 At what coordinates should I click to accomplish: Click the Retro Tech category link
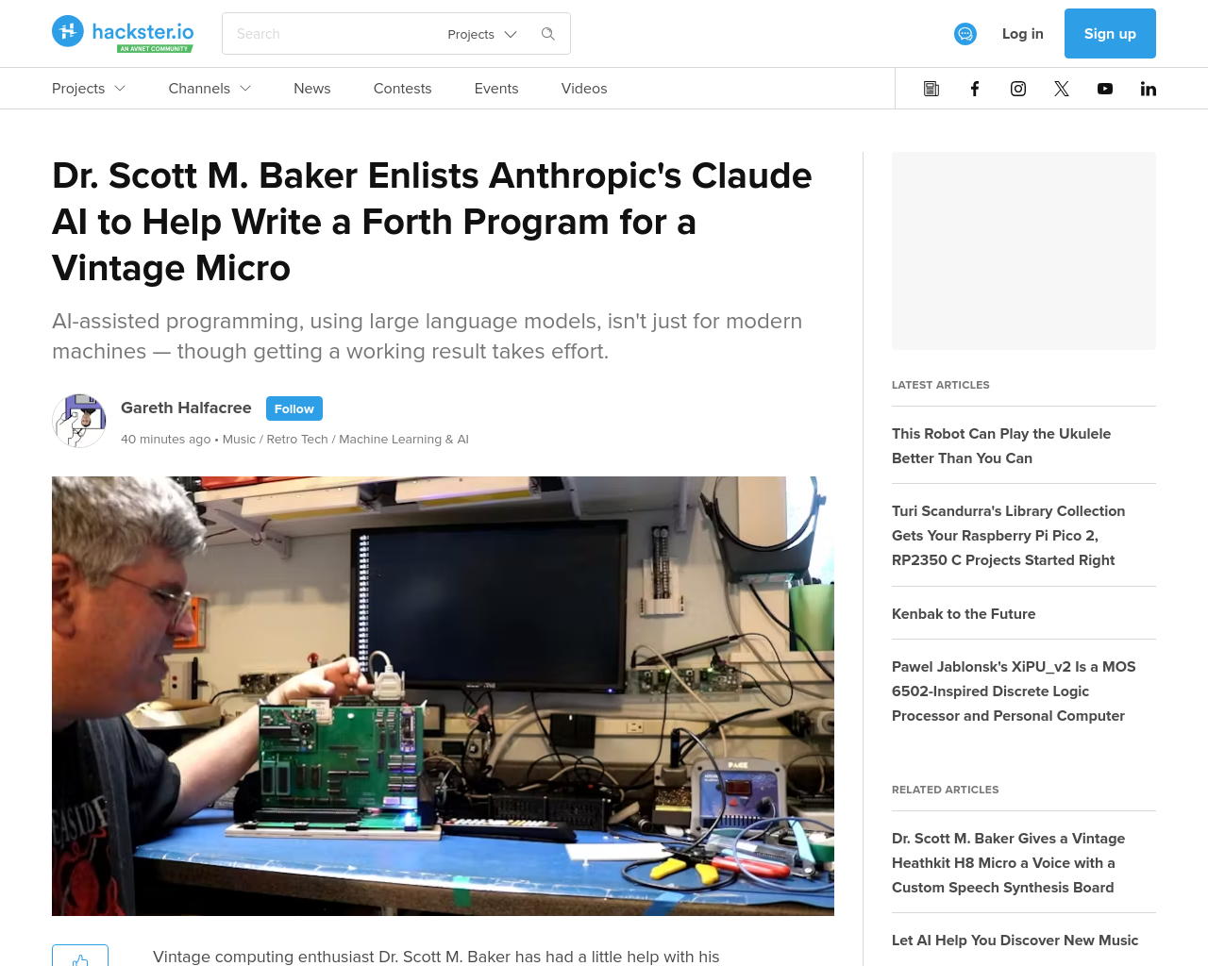coord(297,440)
